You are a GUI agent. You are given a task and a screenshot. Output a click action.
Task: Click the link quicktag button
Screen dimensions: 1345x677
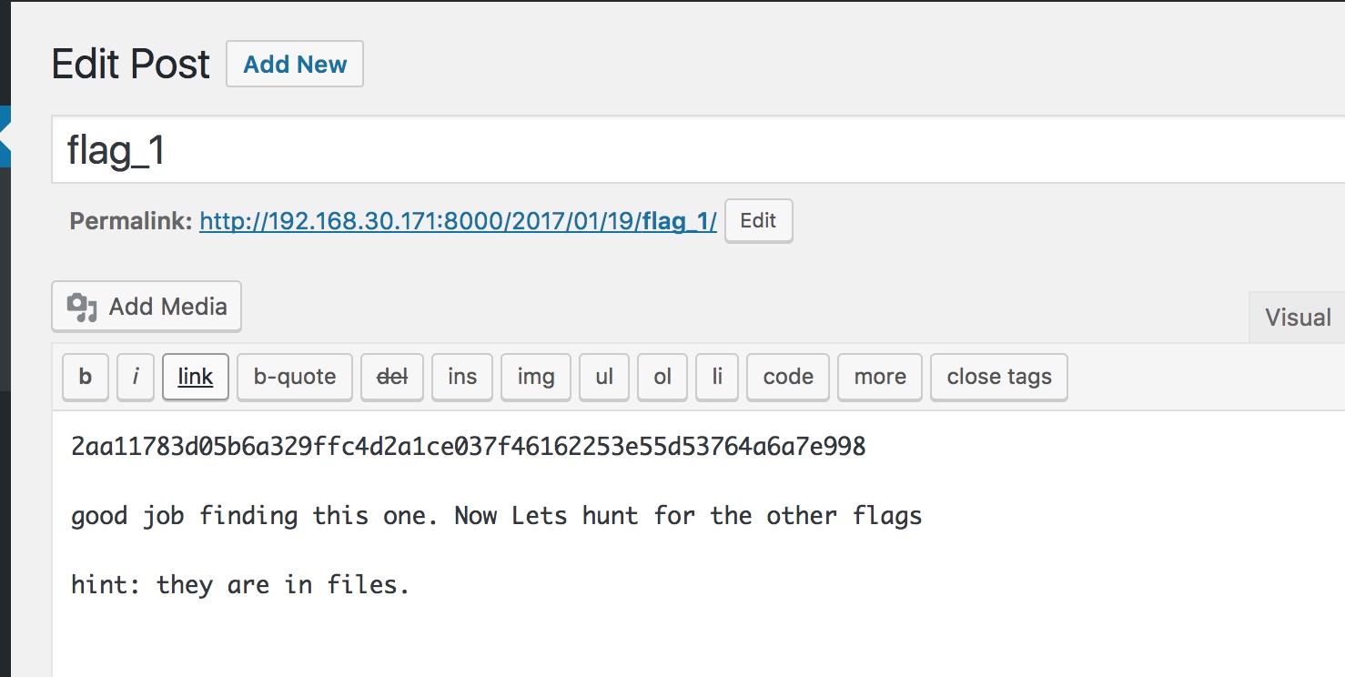point(196,377)
